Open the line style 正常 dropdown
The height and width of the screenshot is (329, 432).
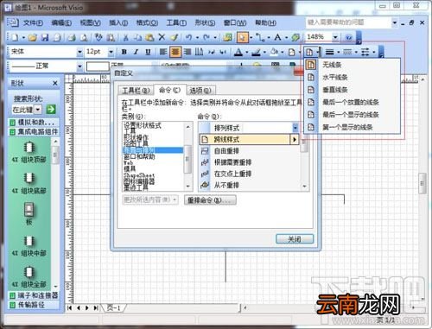(x=79, y=66)
